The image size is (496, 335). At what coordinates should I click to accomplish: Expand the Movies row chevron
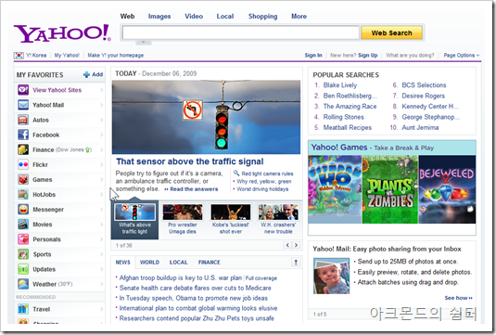click(102, 225)
